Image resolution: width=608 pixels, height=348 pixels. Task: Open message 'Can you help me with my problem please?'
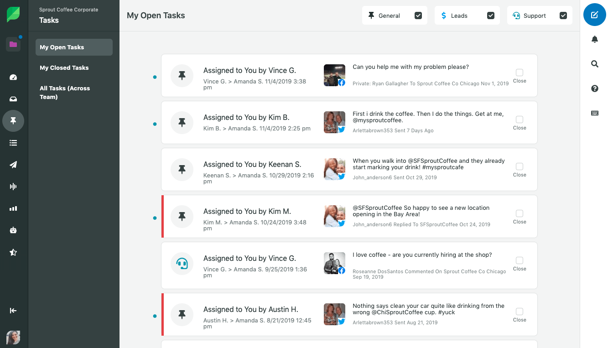click(411, 67)
